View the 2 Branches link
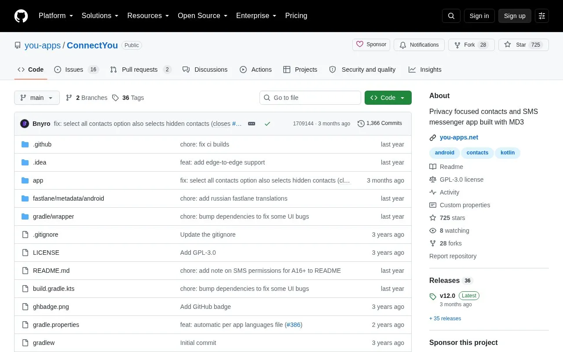Viewport: 563px width, 352px height. [87, 98]
